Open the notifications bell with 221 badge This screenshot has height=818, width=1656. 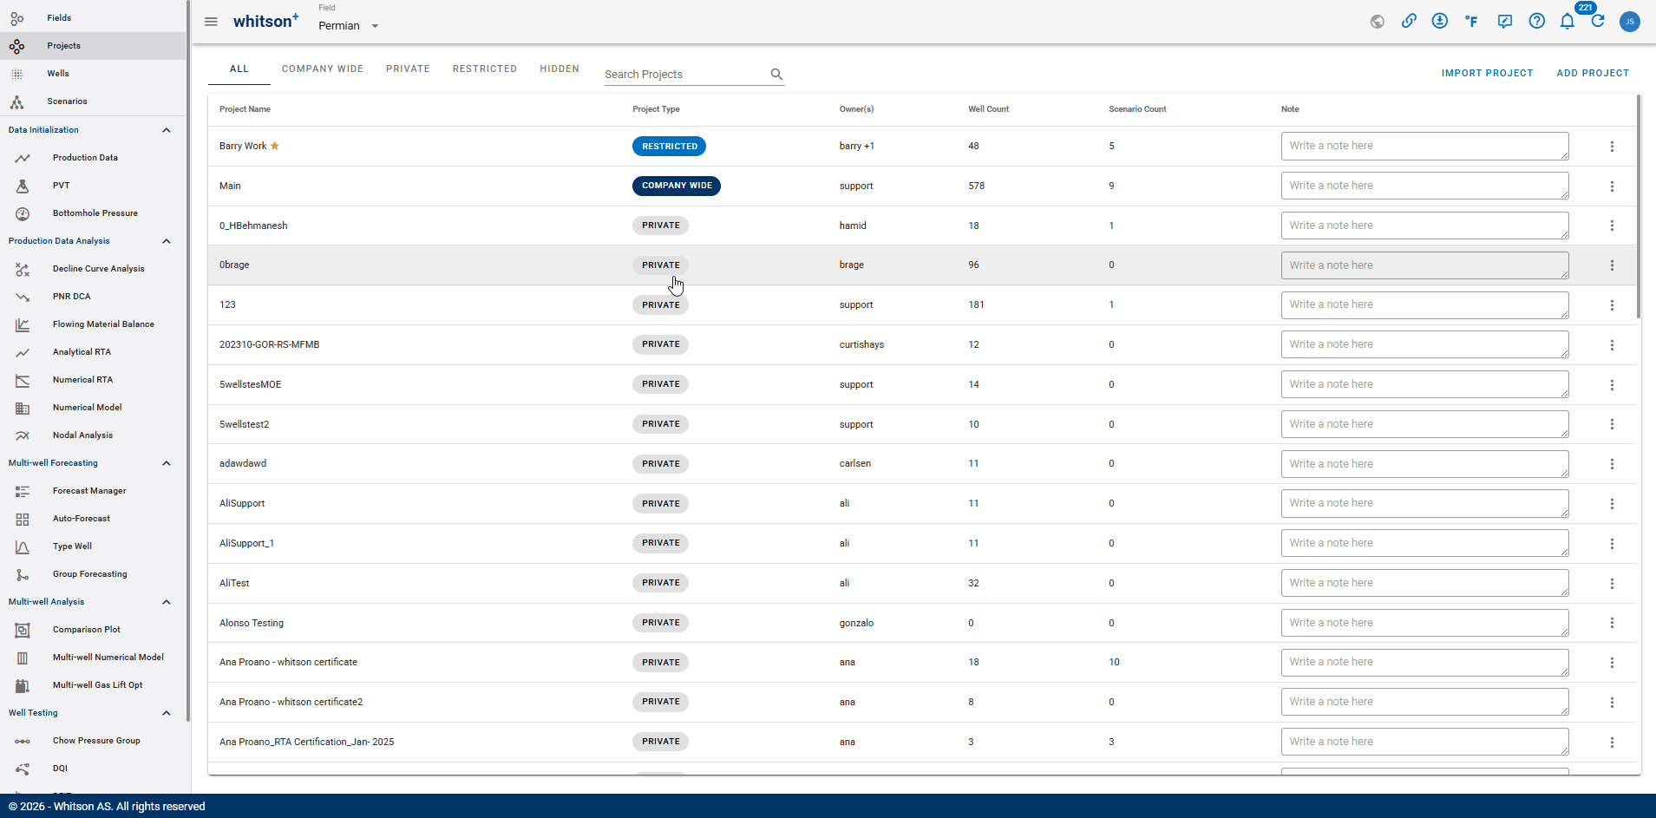pyautogui.click(x=1568, y=21)
